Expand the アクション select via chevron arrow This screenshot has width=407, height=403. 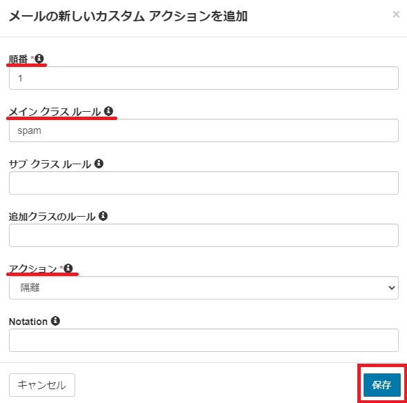(391, 288)
